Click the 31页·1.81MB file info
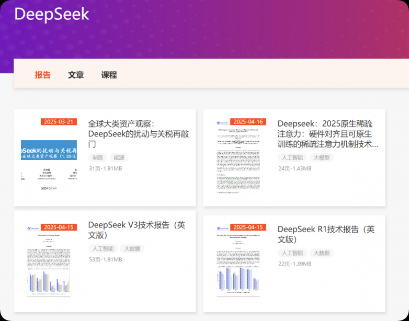 105,168
